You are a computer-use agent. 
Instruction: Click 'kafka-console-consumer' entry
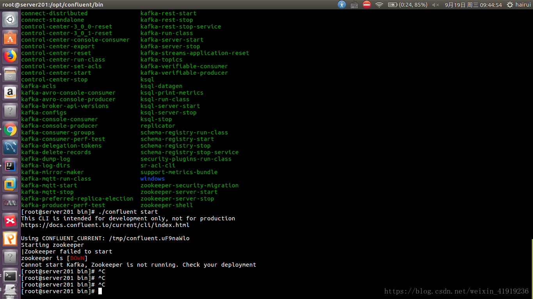[x=60, y=119]
